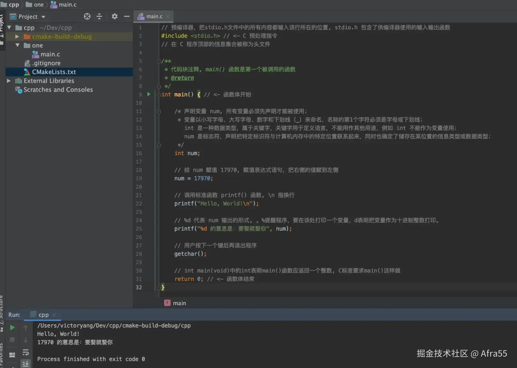Select Scratches and Consoles tree row
This screenshot has width=517, height=368.
69,90
